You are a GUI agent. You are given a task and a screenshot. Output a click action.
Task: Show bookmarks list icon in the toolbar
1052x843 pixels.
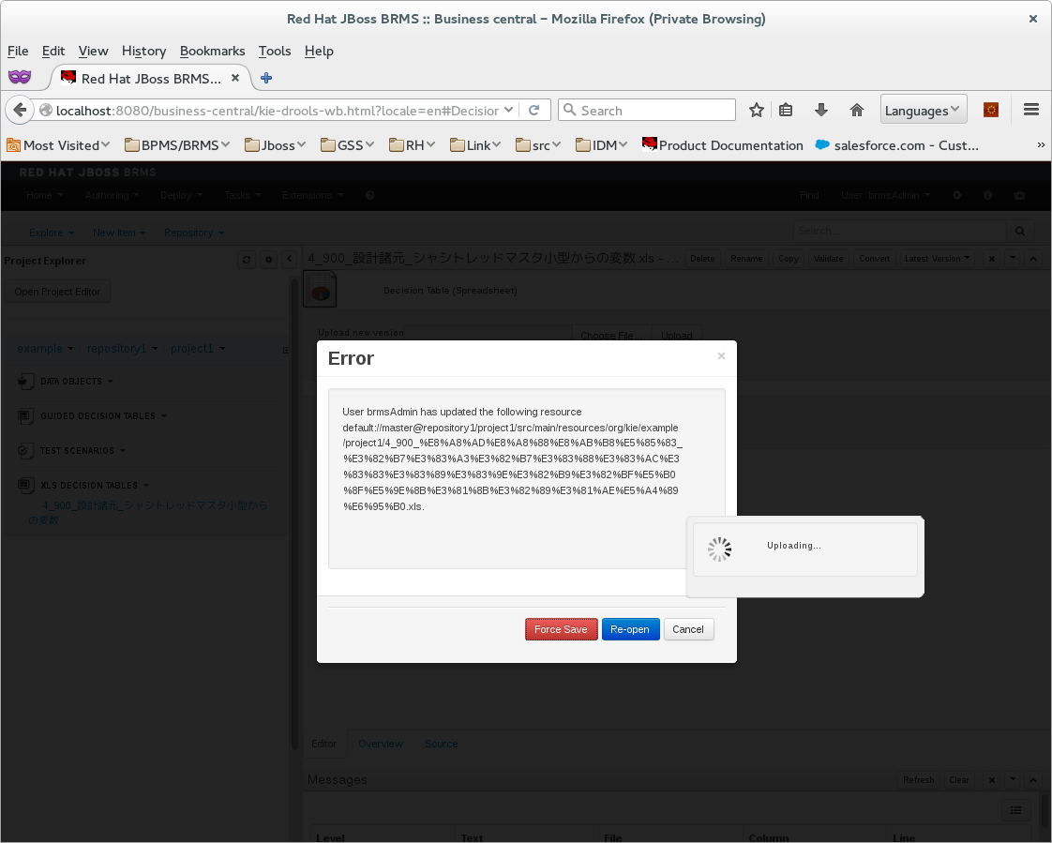(786, 110)
